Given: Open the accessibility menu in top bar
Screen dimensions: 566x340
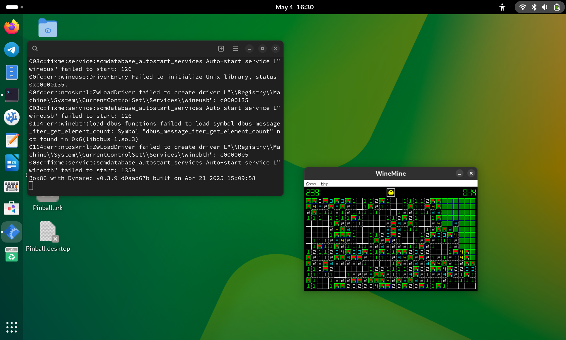Looking at the screenshot, I should (502, 7).
